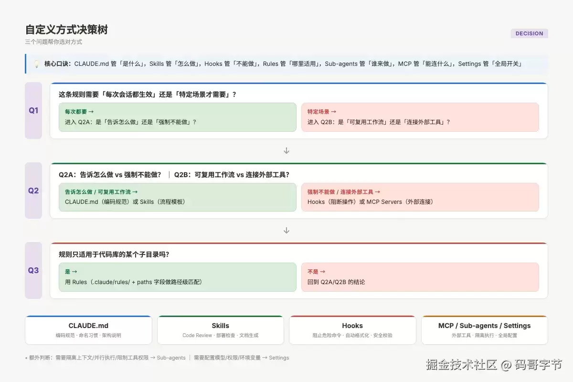Open the MCP / Sub-agents / Settings card
Screen dimensions: 573x382
click(x=485, y=330)
